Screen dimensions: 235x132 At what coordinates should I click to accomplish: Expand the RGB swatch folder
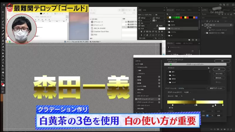pyautogui.click(x=168, y=21)
